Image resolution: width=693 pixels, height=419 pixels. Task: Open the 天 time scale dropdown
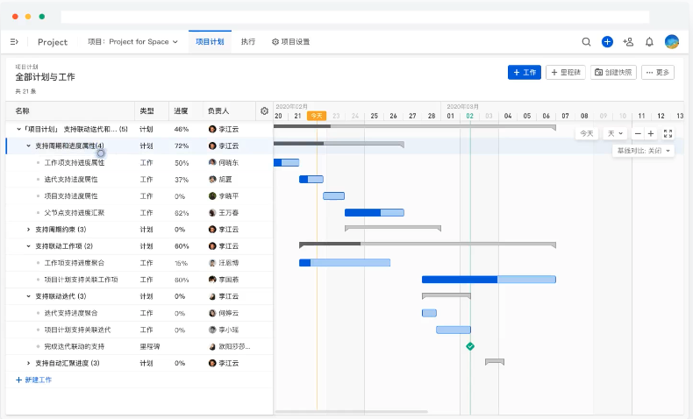tap(615, 133)
